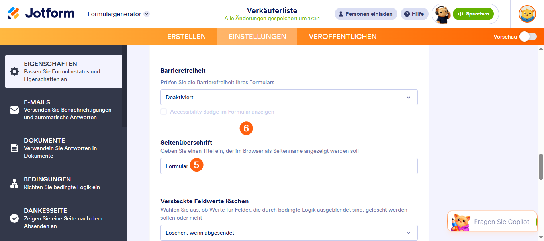Click the person icon in Personen einladen

[x=341, y=14]
